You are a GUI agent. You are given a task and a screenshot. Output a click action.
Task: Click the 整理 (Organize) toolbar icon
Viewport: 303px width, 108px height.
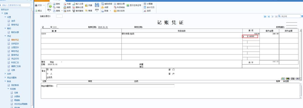pyautogui.click(x=65, y=7)
